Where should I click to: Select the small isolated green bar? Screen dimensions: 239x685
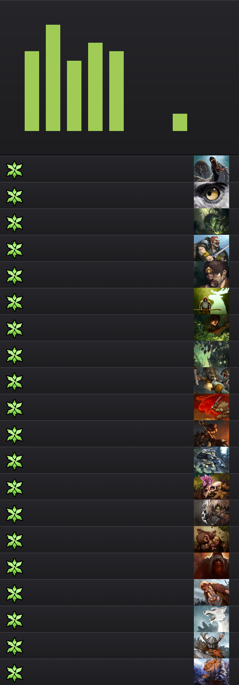click(x=180, y=122)
